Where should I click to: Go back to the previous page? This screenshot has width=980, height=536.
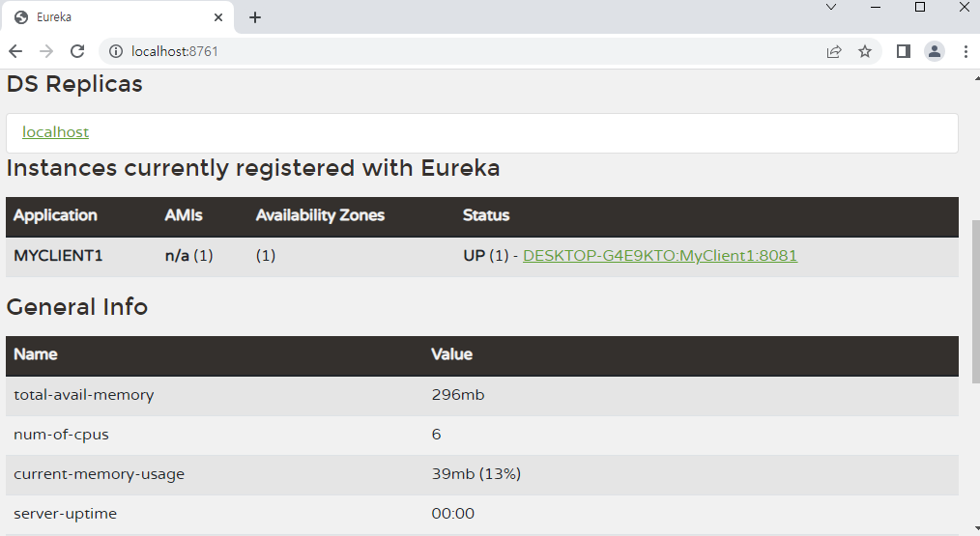15,51
